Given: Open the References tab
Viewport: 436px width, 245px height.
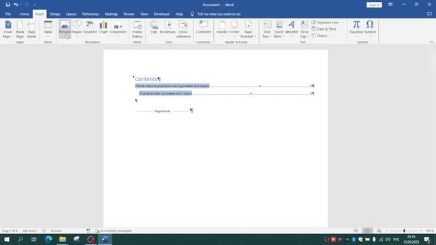Looking at the screenshot, I should point(91,14).
